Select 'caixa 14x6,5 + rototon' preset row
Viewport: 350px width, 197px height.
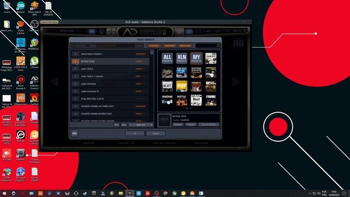(x=110, y=77)
